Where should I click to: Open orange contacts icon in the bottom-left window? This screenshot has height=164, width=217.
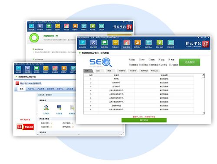(x=64, y=68)
